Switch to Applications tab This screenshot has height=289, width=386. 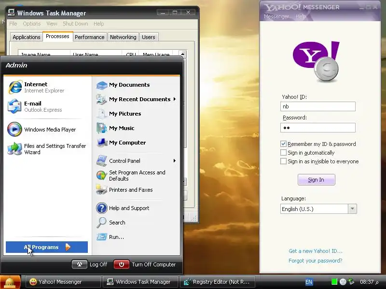point(27,37)
